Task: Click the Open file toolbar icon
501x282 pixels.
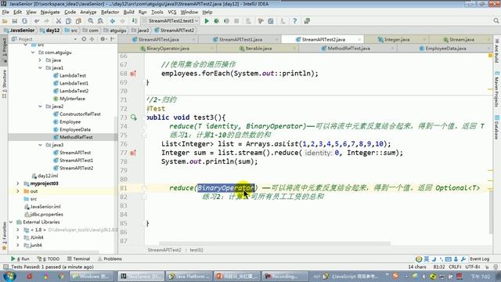Action: click(x=5, y=21)
